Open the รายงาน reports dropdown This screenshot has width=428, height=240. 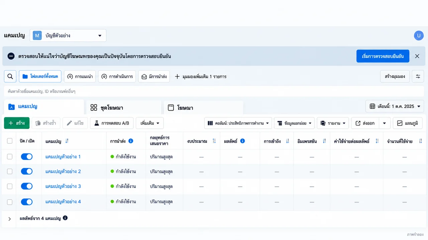tap(333, 123)
